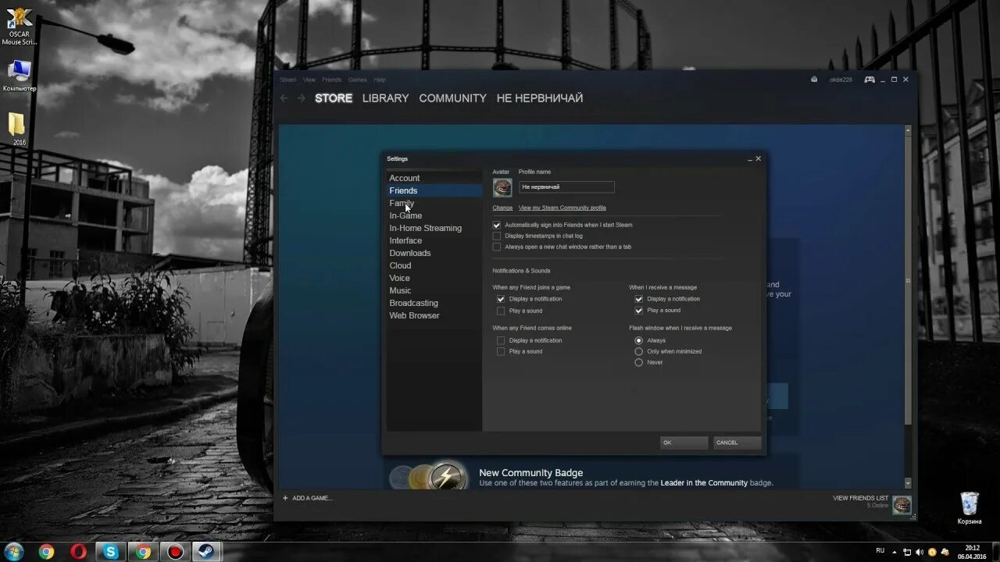
Task: Open Skype from the taskbar
Action: (111, 552)
